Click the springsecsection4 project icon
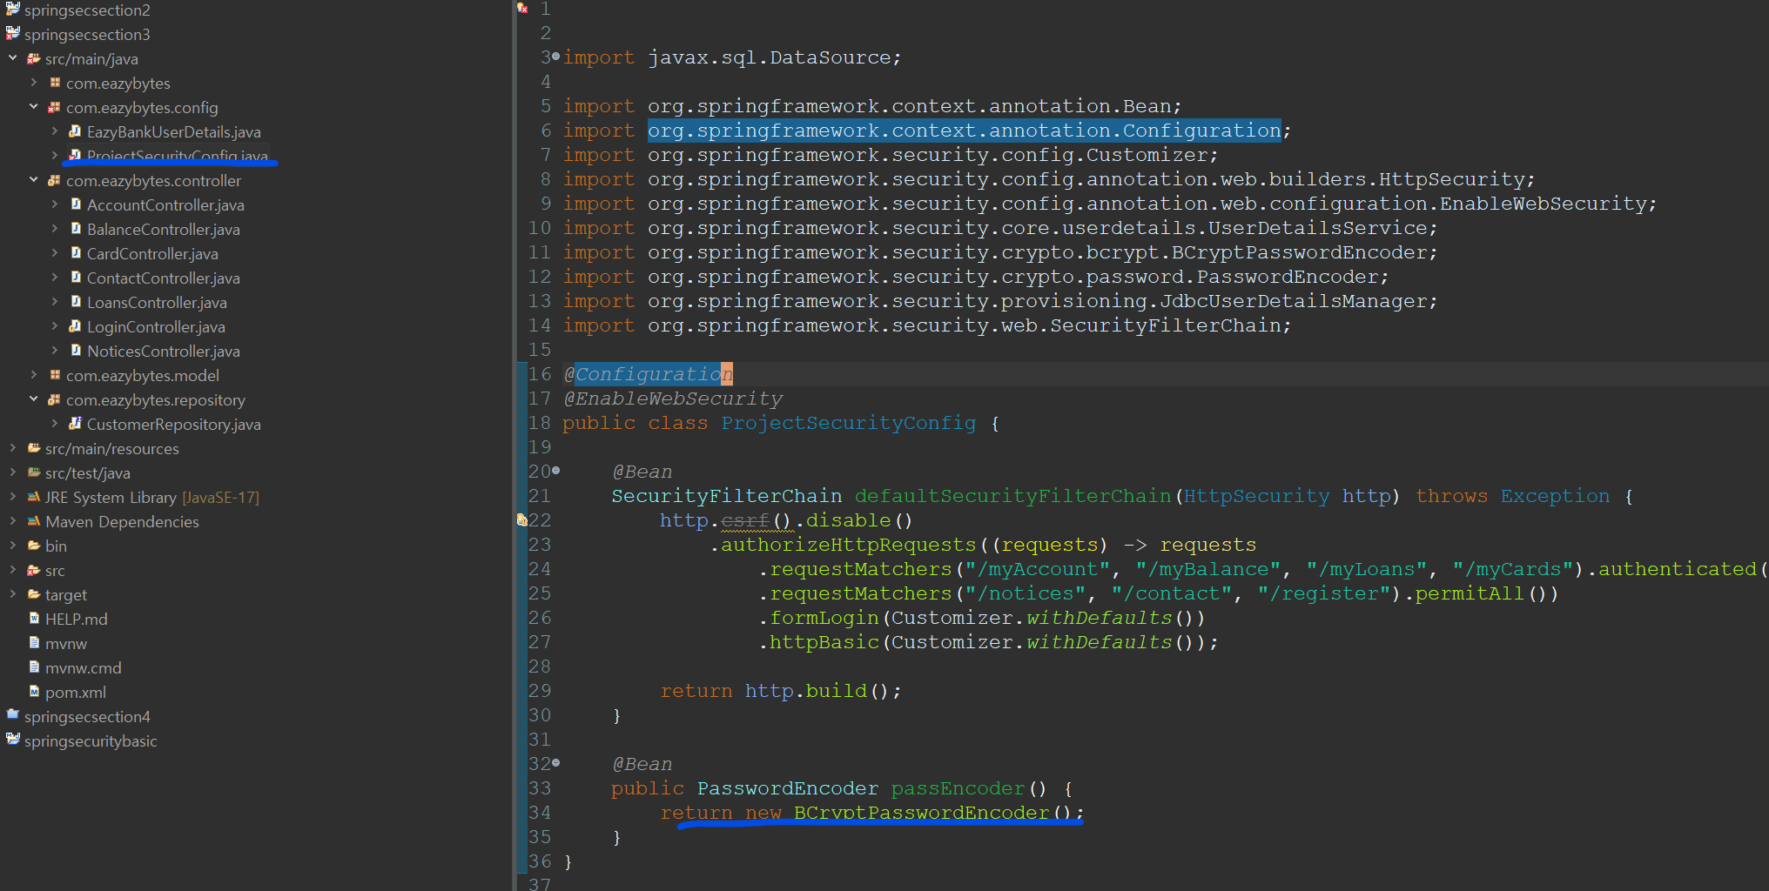 [12, 716]
